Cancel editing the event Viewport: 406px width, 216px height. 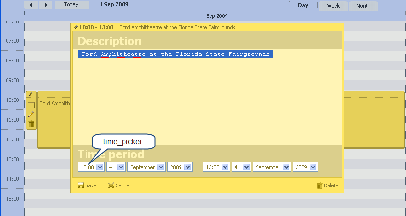click(119, 185)
